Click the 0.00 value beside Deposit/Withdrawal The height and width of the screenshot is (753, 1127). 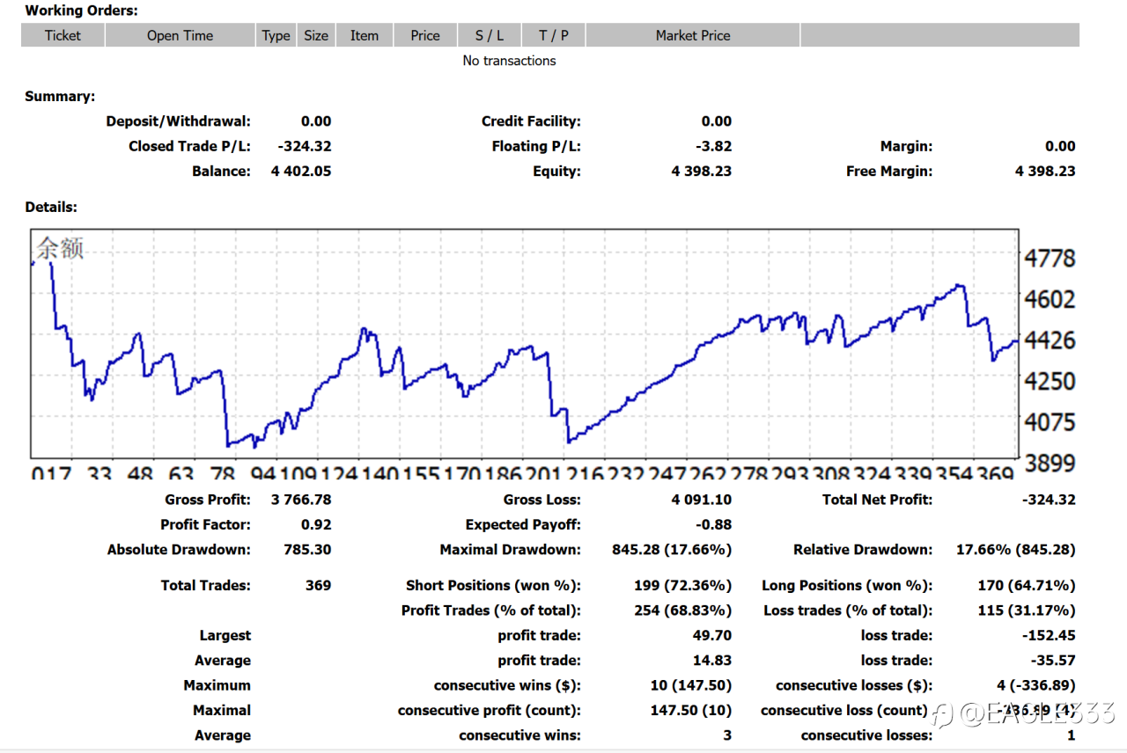click(316, 121)
